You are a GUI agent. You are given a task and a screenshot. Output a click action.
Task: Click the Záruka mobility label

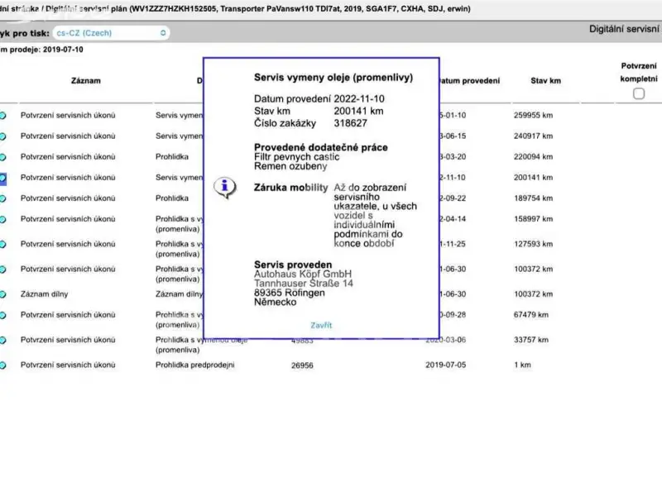[290, 188]
